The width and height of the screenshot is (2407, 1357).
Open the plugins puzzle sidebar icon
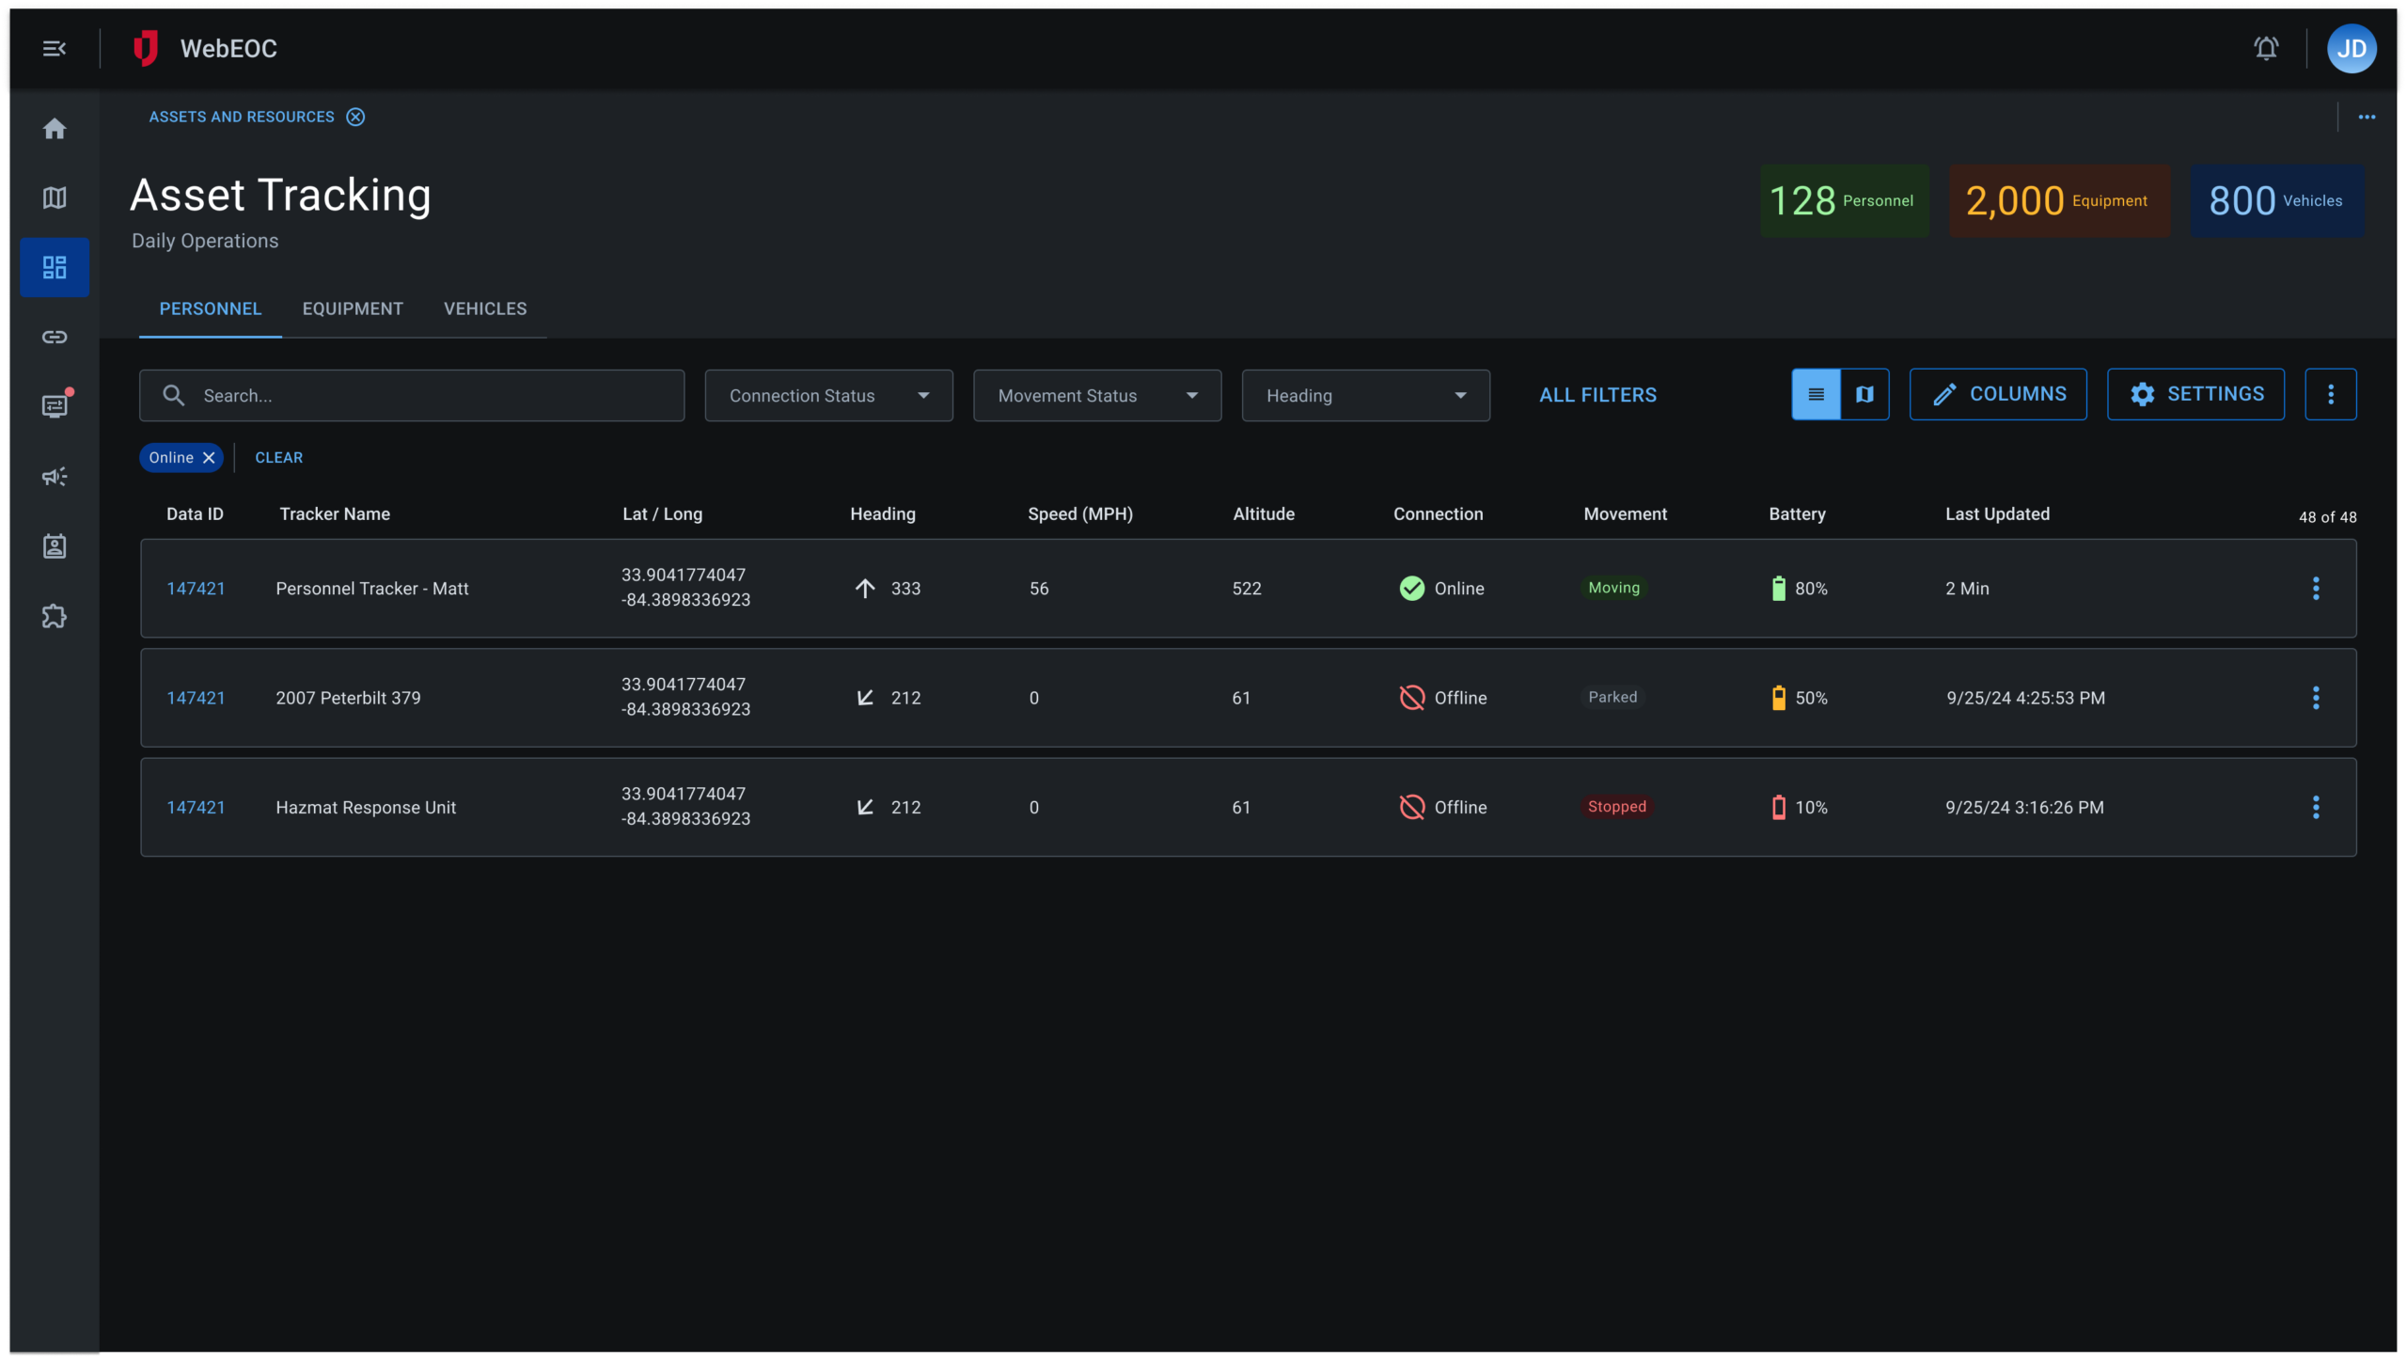click(55, 616)
